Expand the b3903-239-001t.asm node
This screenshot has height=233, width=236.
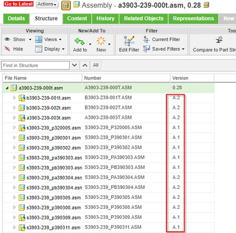pyautogui.click(x=14, y=98)
